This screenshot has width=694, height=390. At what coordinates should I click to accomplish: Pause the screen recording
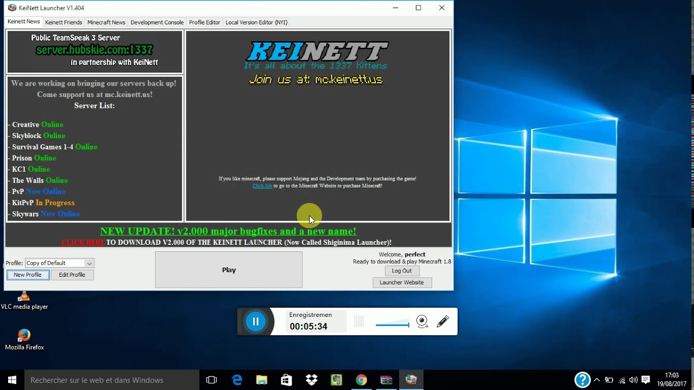[255, 322]
